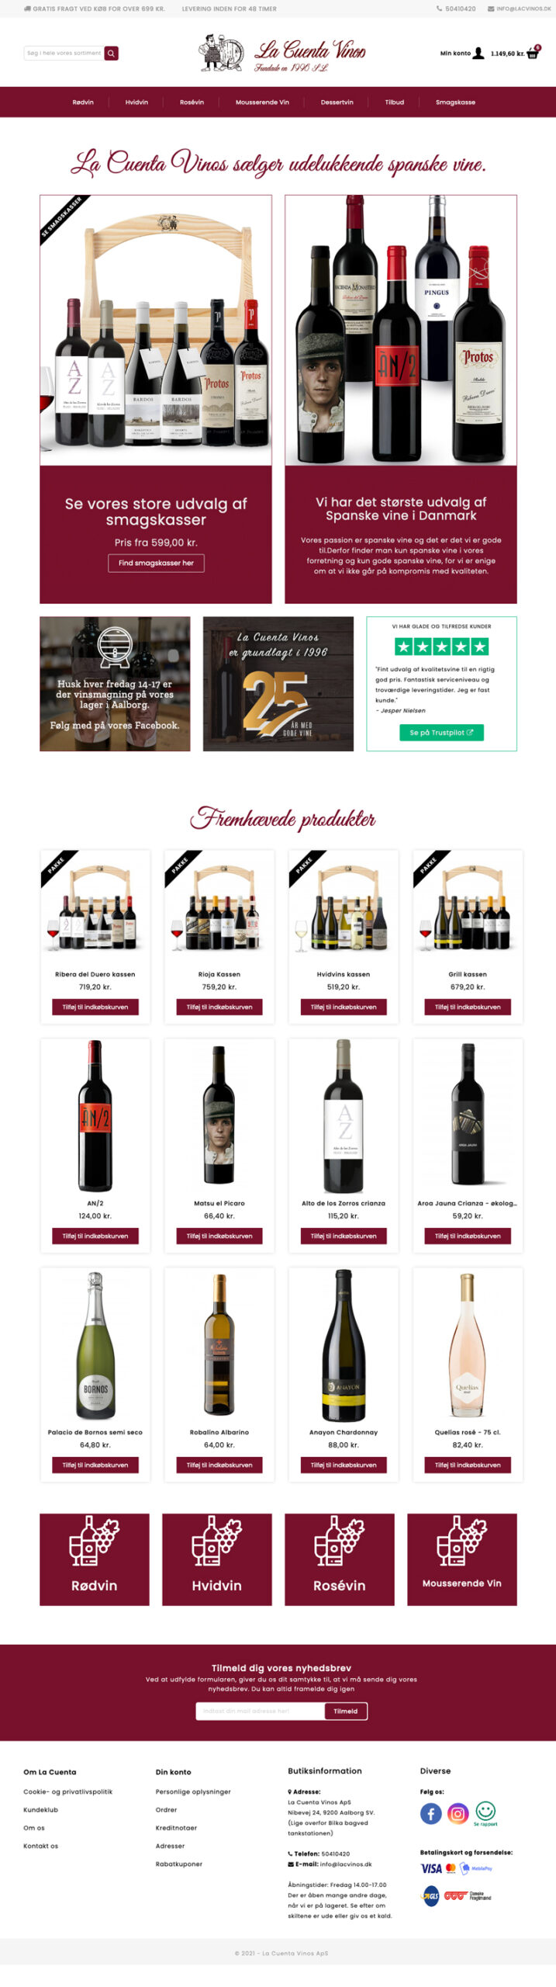Open the green smiley Se rapport icon

(485, 1813)
